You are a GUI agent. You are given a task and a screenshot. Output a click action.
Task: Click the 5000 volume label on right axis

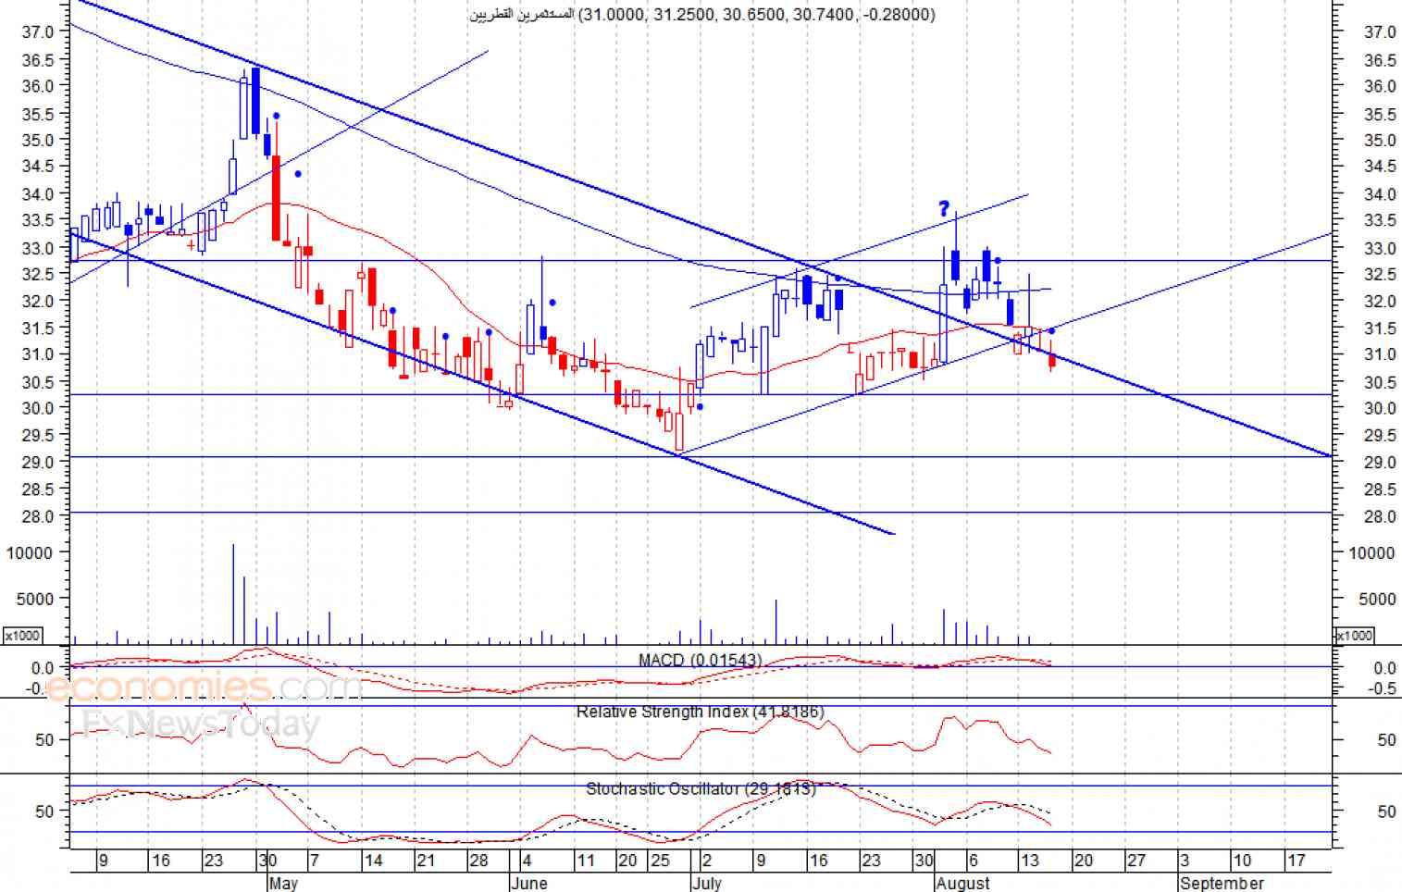pos(1377,599)
